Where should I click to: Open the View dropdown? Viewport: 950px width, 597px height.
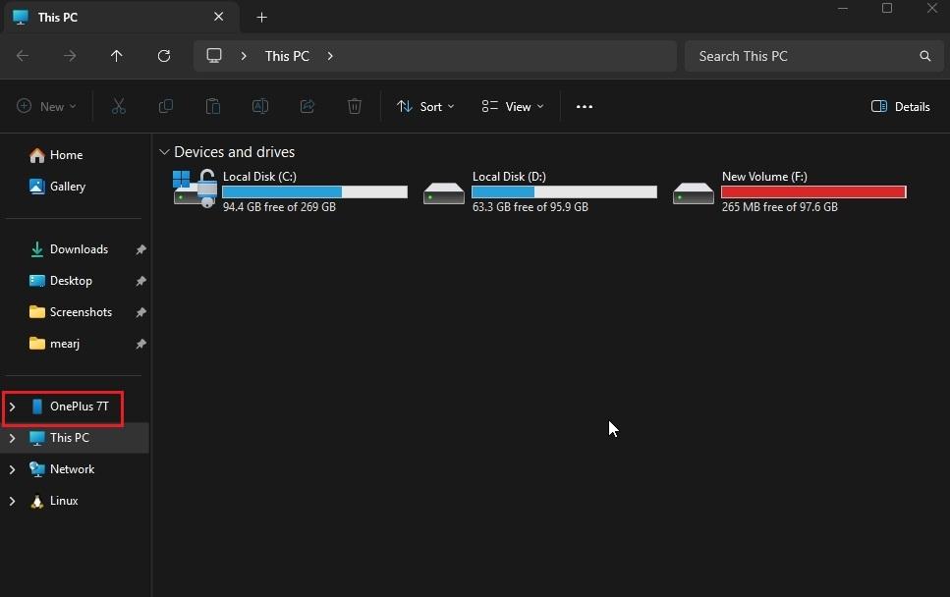(513, 107)
